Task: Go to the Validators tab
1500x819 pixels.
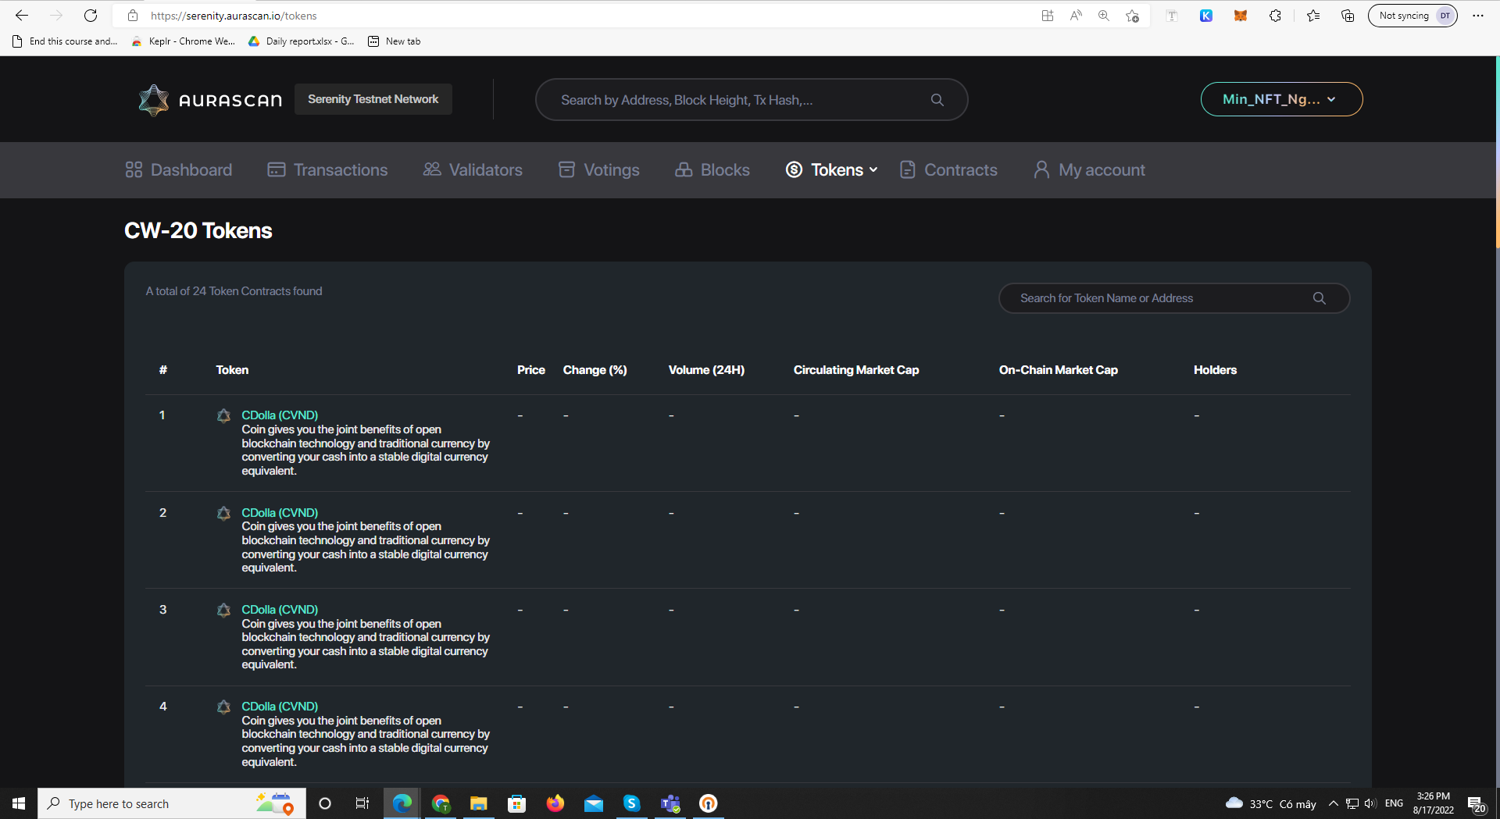Action: tap(473, 169)
